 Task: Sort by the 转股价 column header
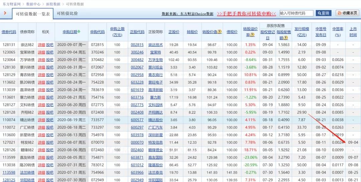click(x=192, y=32)
